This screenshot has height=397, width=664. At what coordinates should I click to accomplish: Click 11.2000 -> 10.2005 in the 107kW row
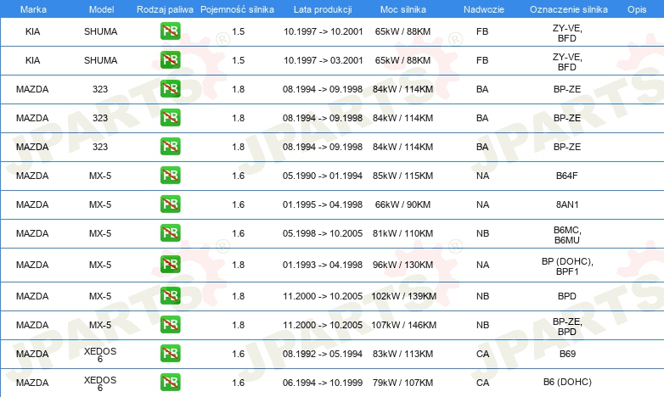click(x=323, y=325)
